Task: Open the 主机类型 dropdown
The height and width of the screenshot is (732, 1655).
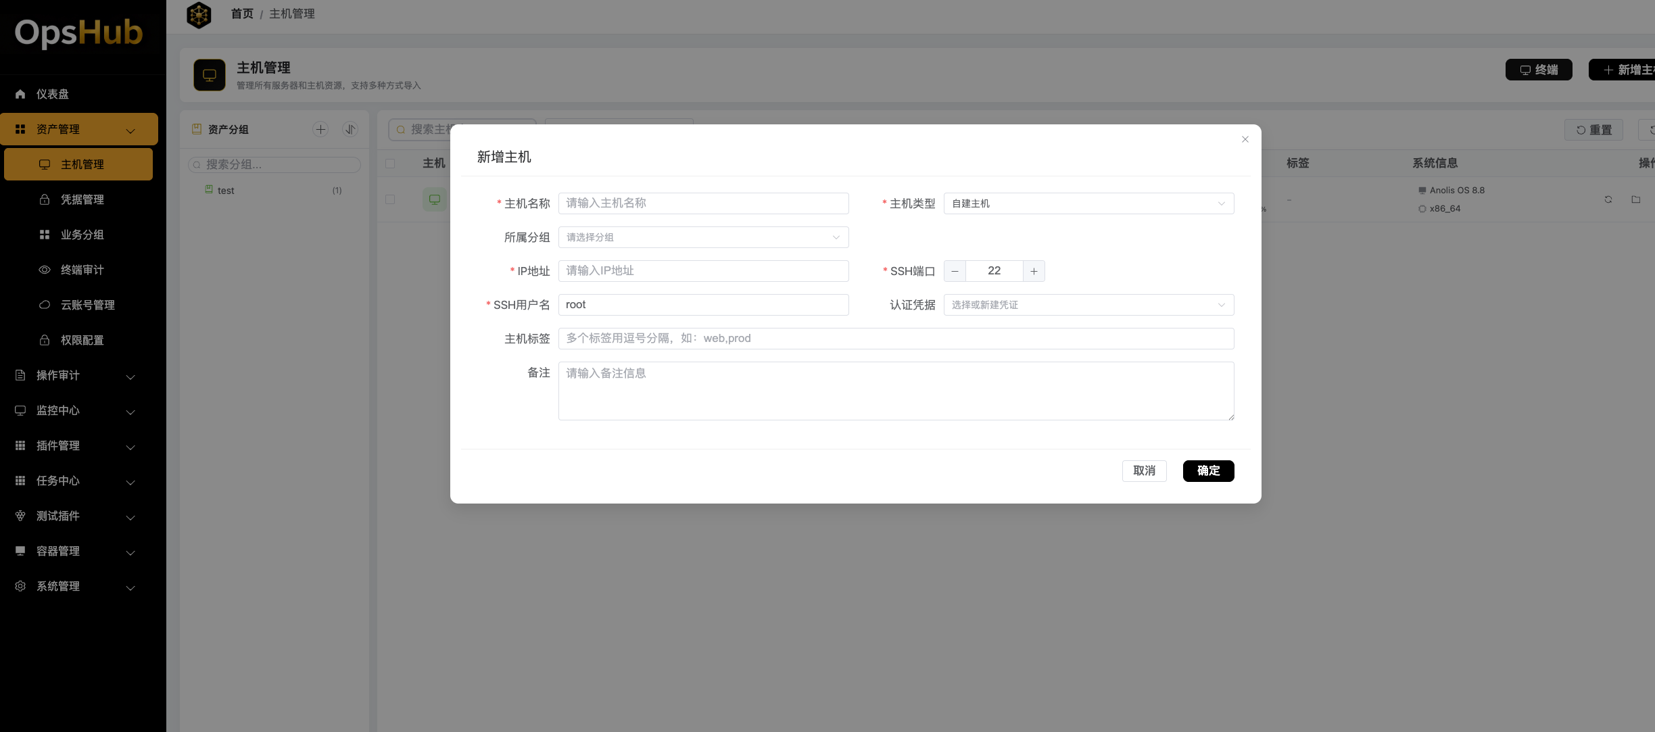Action: click(x=1088, y=203)
